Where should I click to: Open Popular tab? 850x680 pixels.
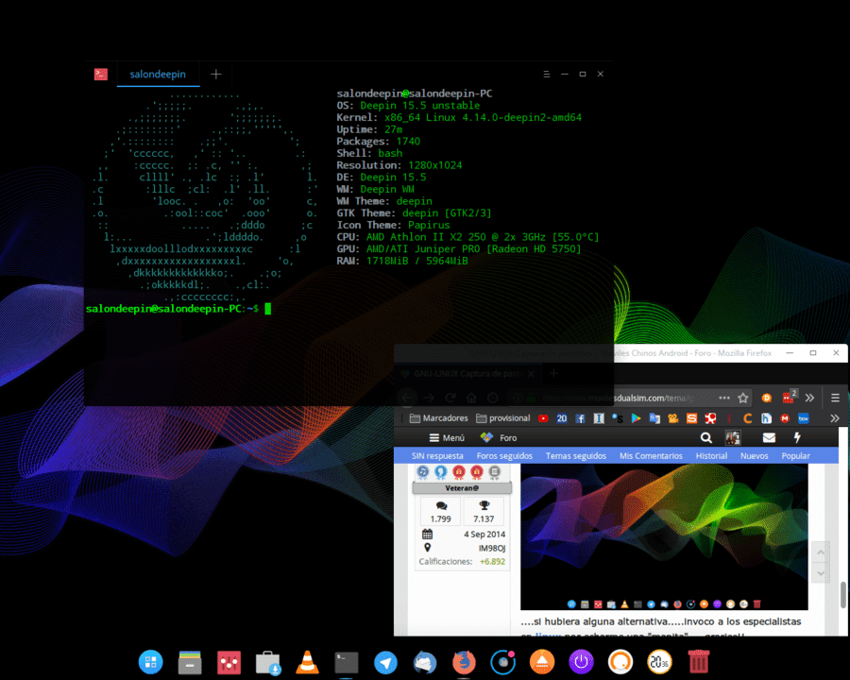pos(795,456)
